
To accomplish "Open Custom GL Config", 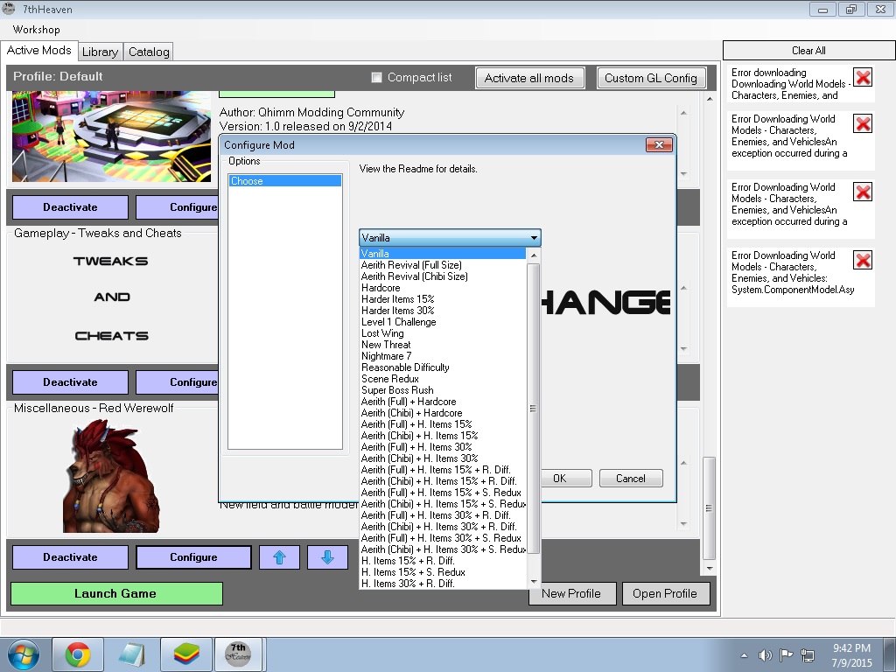I will [651, 78].
